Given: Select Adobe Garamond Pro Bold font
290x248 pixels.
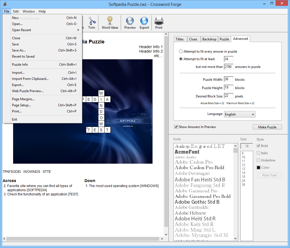Looking at the screenshot, I should tap(203, 196).
